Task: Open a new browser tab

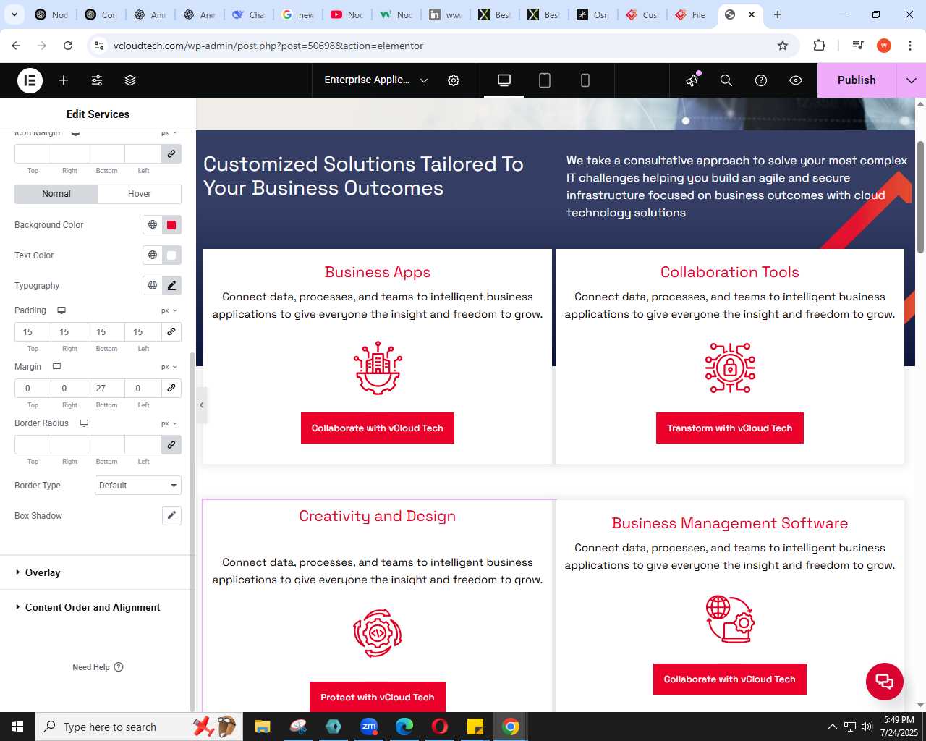Action: coord(778,14)
